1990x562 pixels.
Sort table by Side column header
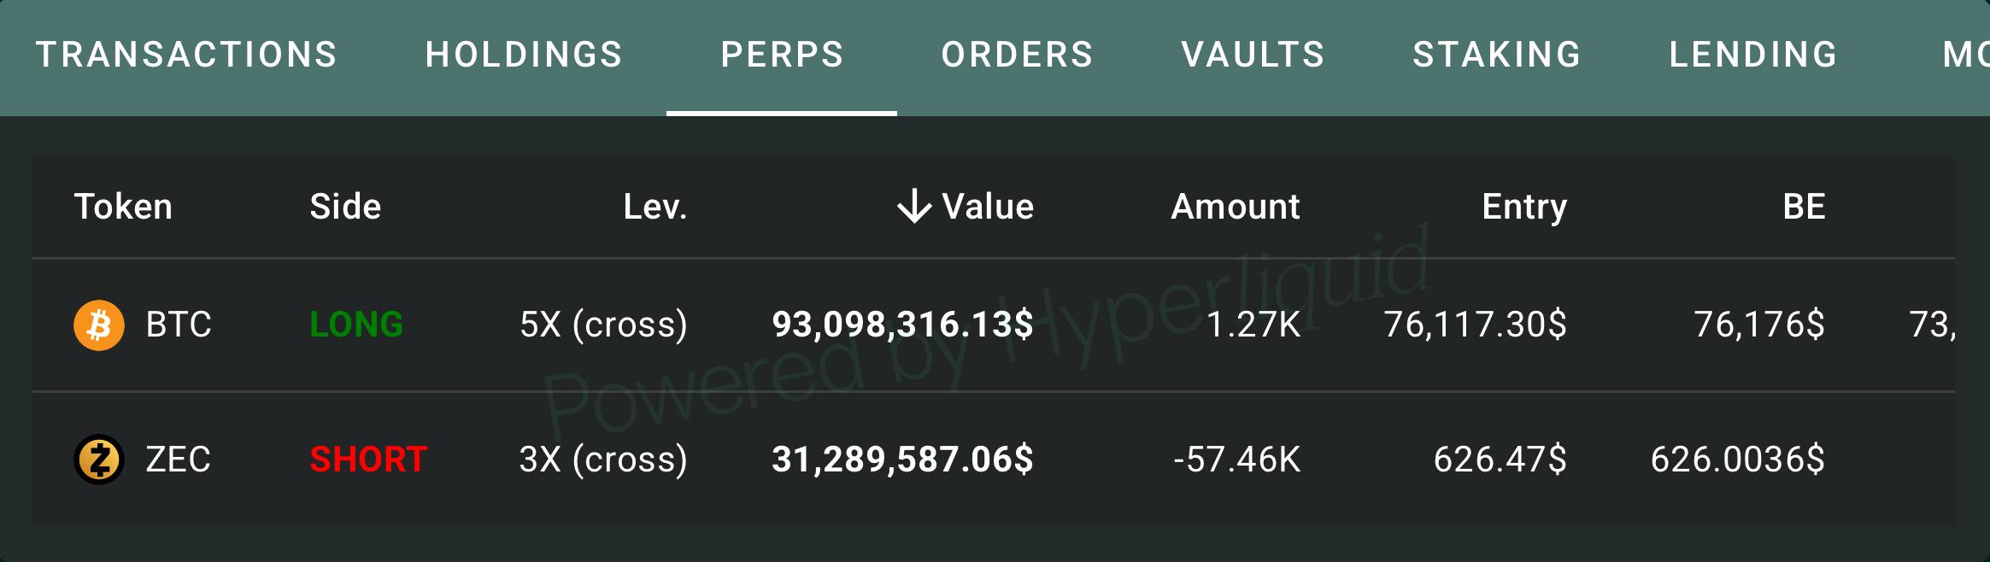[x=345, y=207]
